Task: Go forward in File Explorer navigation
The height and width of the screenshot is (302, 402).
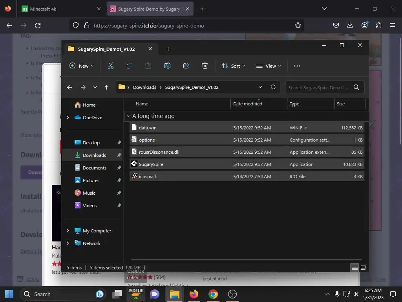Action: pyautogui.click(x=83, y=87)
